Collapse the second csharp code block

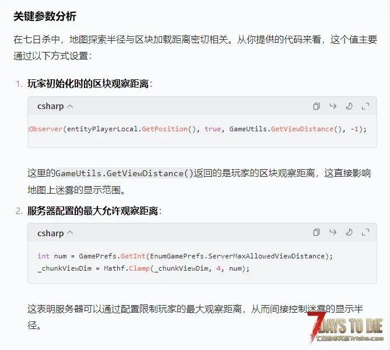pos(70,233)
